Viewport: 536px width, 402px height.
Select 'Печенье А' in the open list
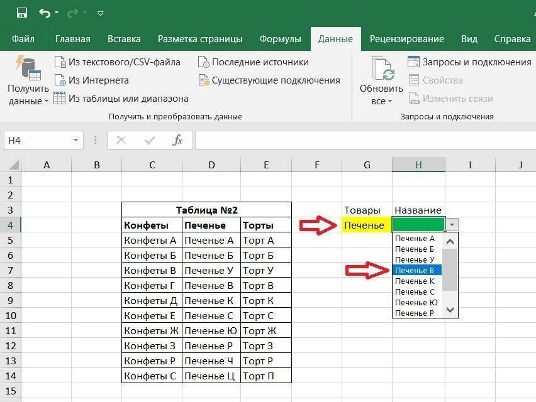[x=415, y=238]
